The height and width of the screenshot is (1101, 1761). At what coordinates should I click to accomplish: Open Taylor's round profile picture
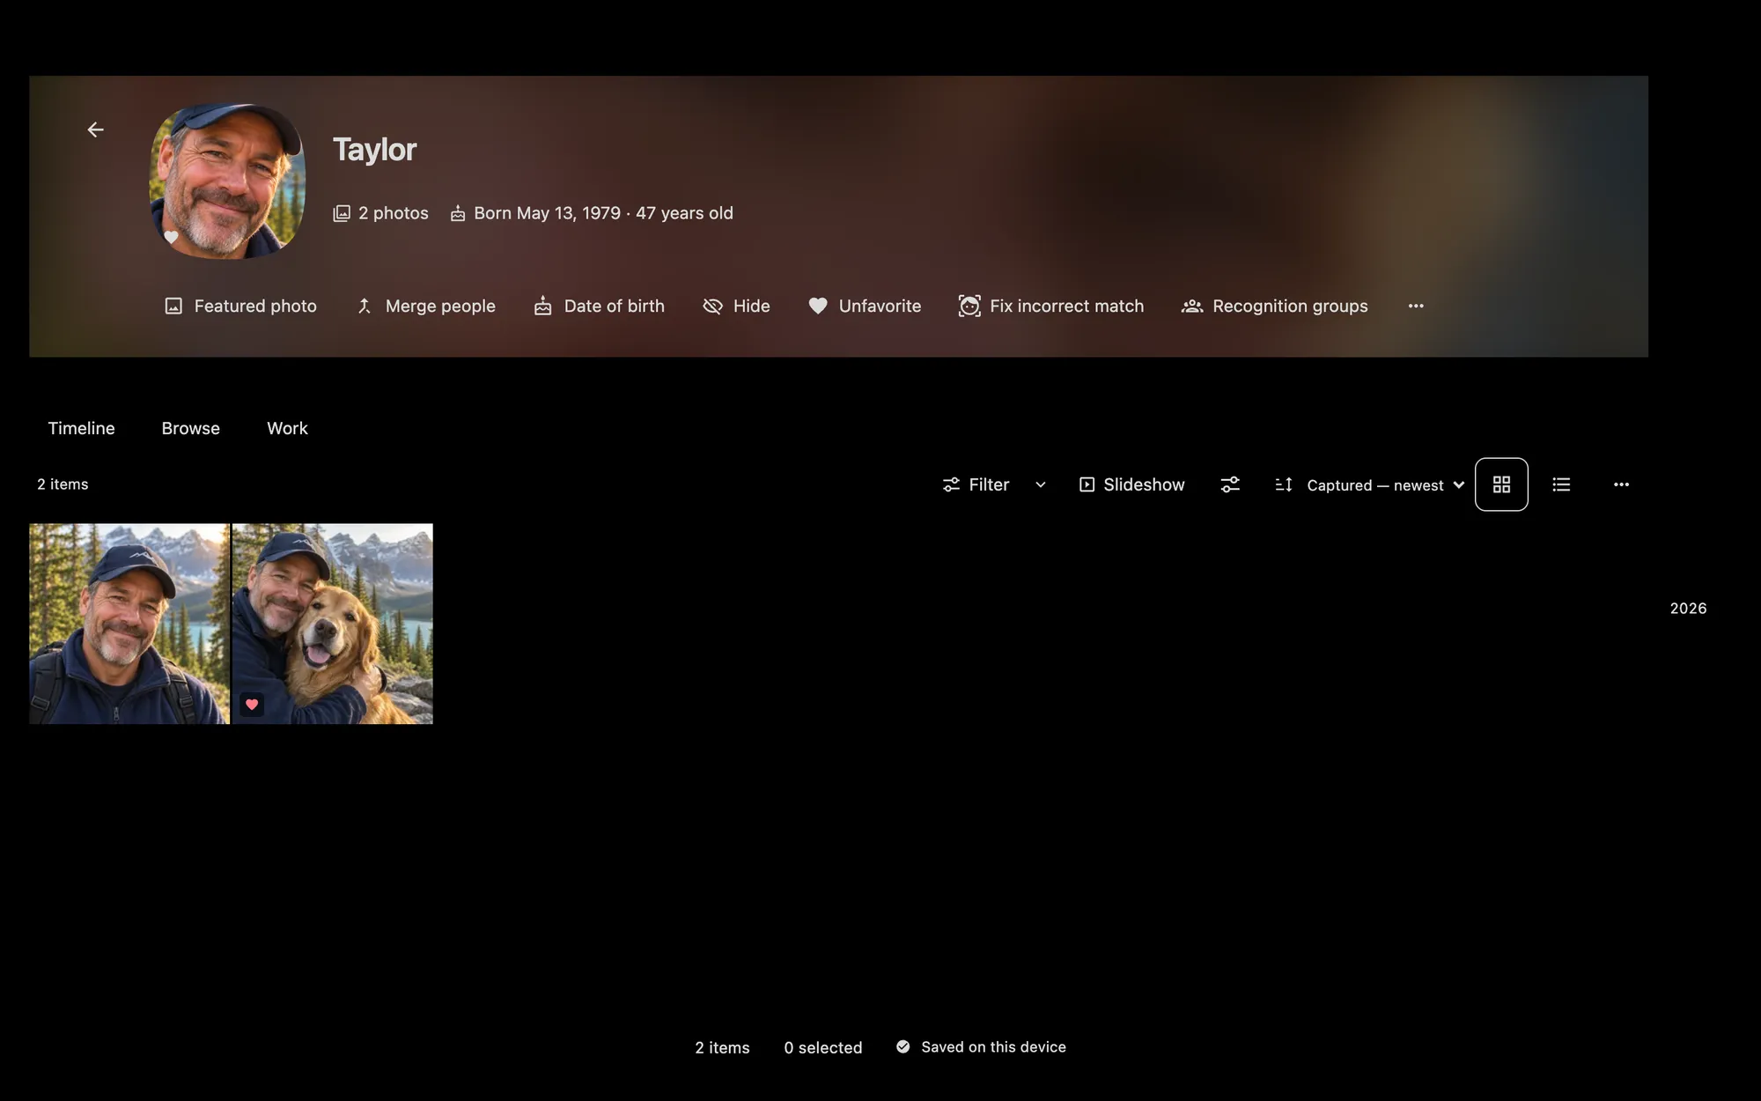click(x=227, y=181)
